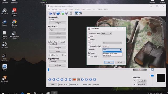Enable the Remix checkbox
168x94 pixels.
tap(89, 39)
